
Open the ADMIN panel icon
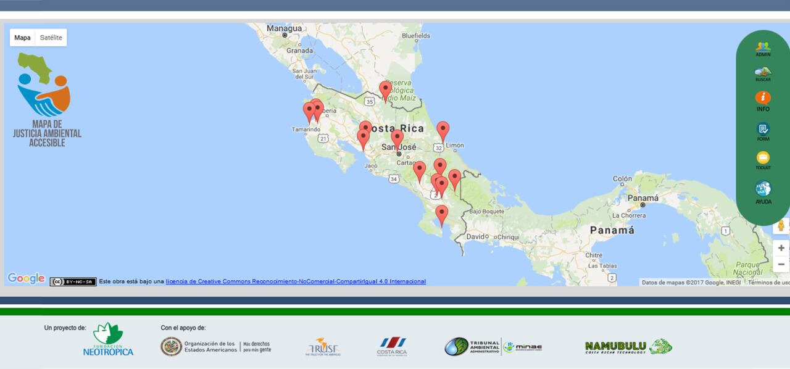coord(763,48)
